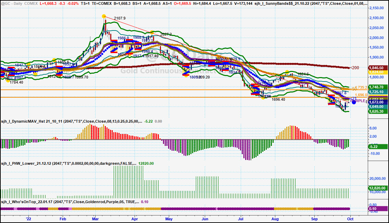Click the Mar label on the date axis

tap(95, 219)
